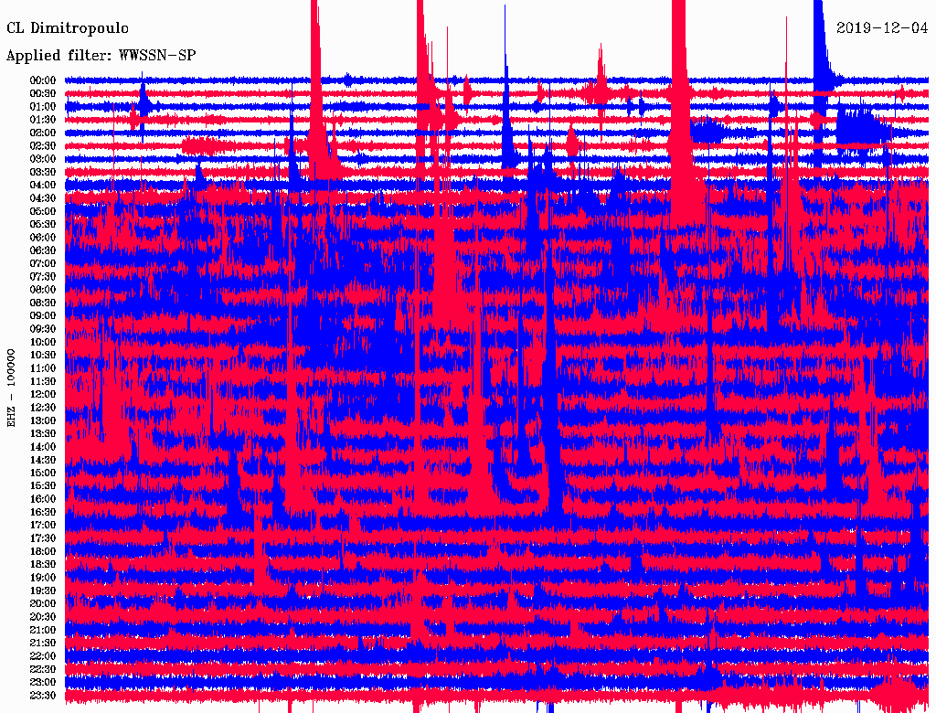This screenshot has height=713, width=936.
Task: Select the 18:30 time label
Action: [42, 564]
